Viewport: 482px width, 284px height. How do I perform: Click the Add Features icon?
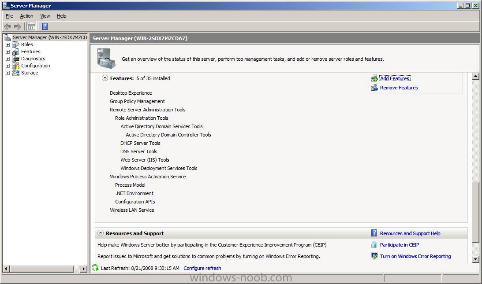click(x=374, y=79)
